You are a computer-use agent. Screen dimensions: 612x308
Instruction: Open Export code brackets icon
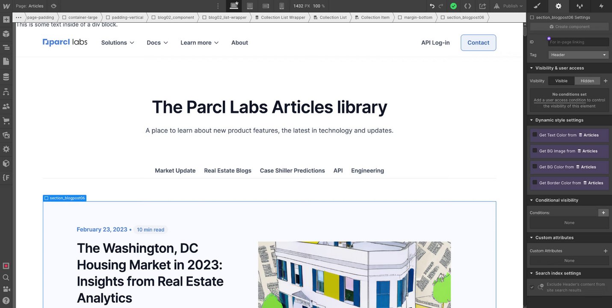[x=468, y=6]
